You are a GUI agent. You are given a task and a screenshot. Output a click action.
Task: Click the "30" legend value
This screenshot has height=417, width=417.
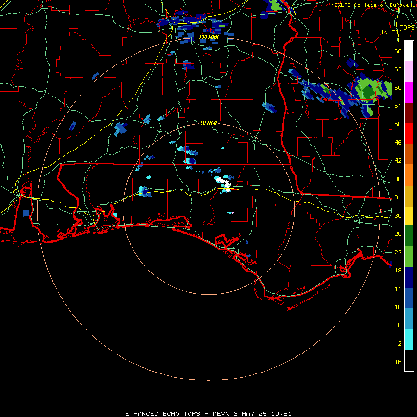398,215
